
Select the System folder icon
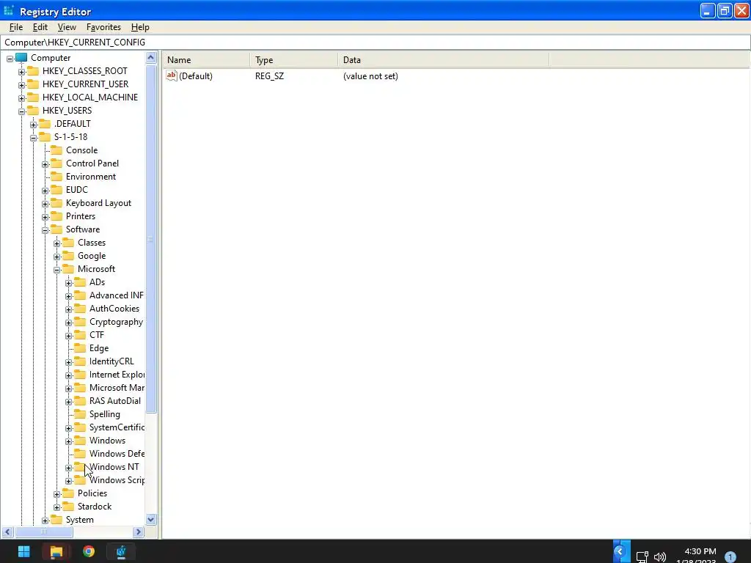click(56, 520)
